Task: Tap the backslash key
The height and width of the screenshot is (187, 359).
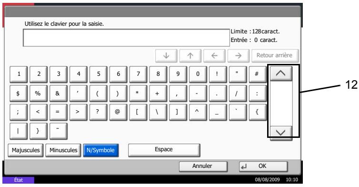Action: pos(158,112)
